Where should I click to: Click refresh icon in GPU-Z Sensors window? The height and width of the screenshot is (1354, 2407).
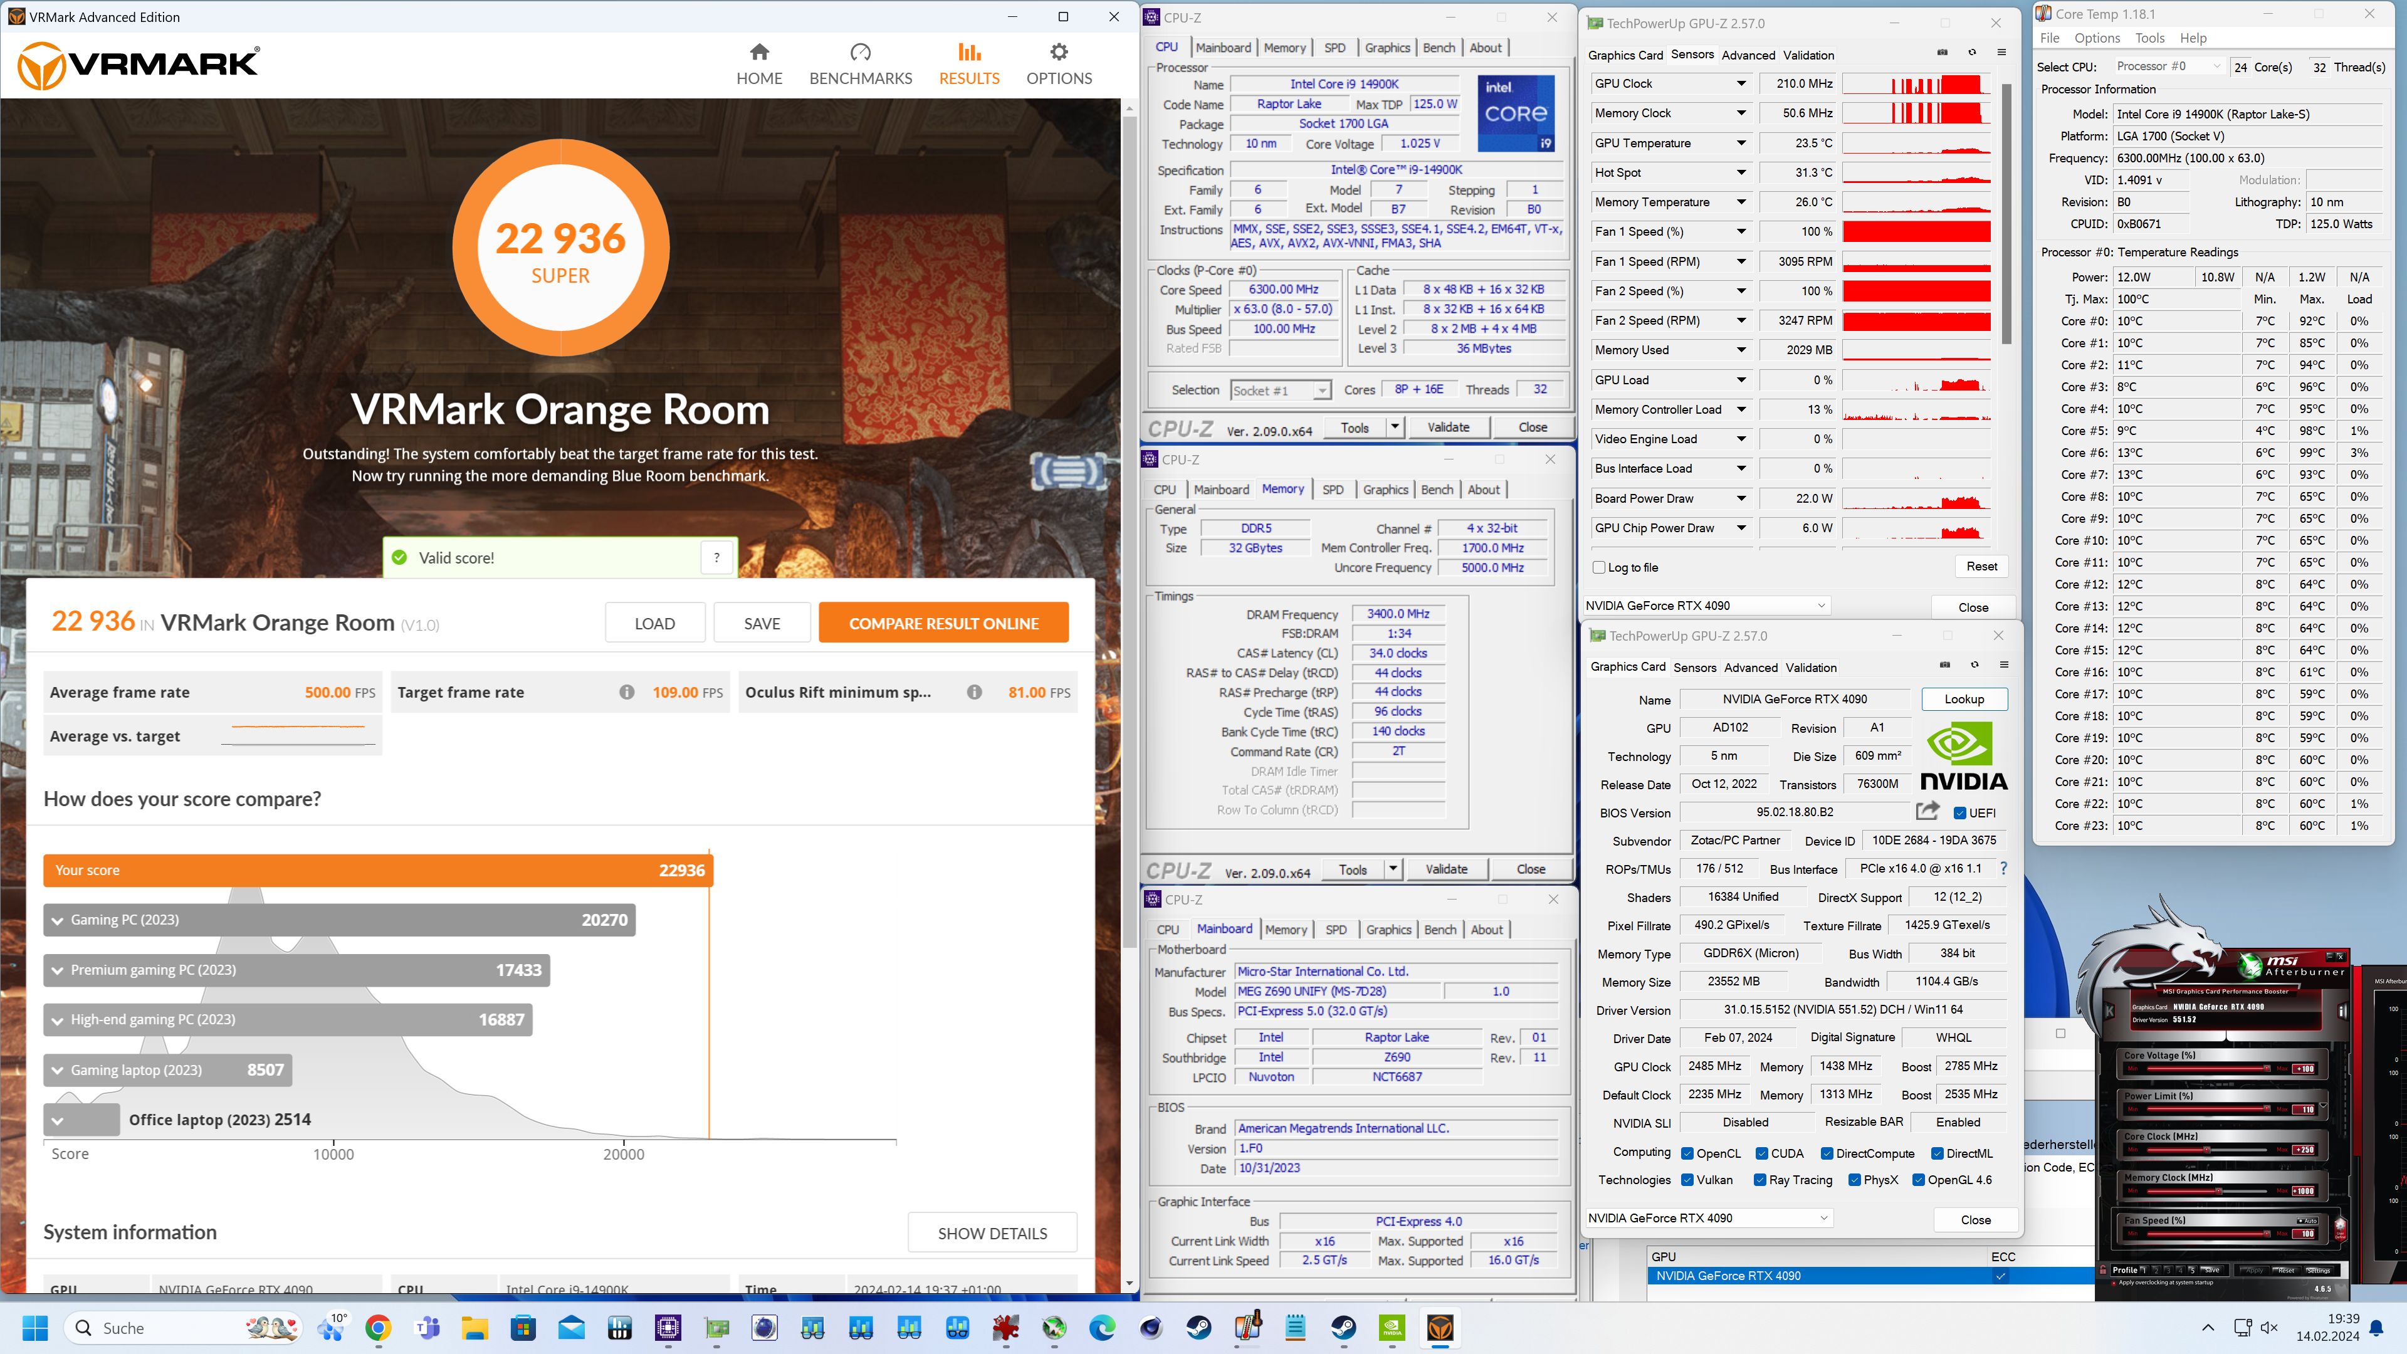[x=1973, y=52]
